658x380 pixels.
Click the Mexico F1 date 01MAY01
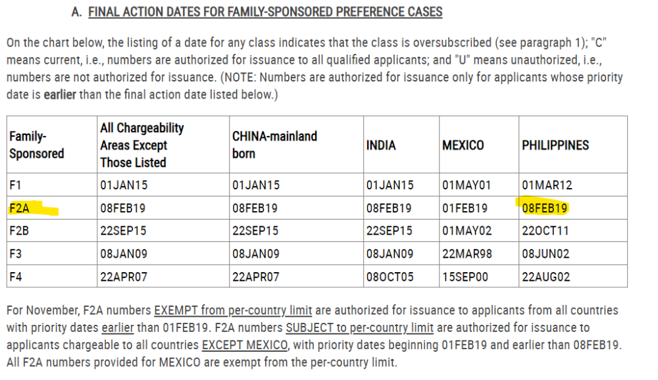(x=467, y=185)
